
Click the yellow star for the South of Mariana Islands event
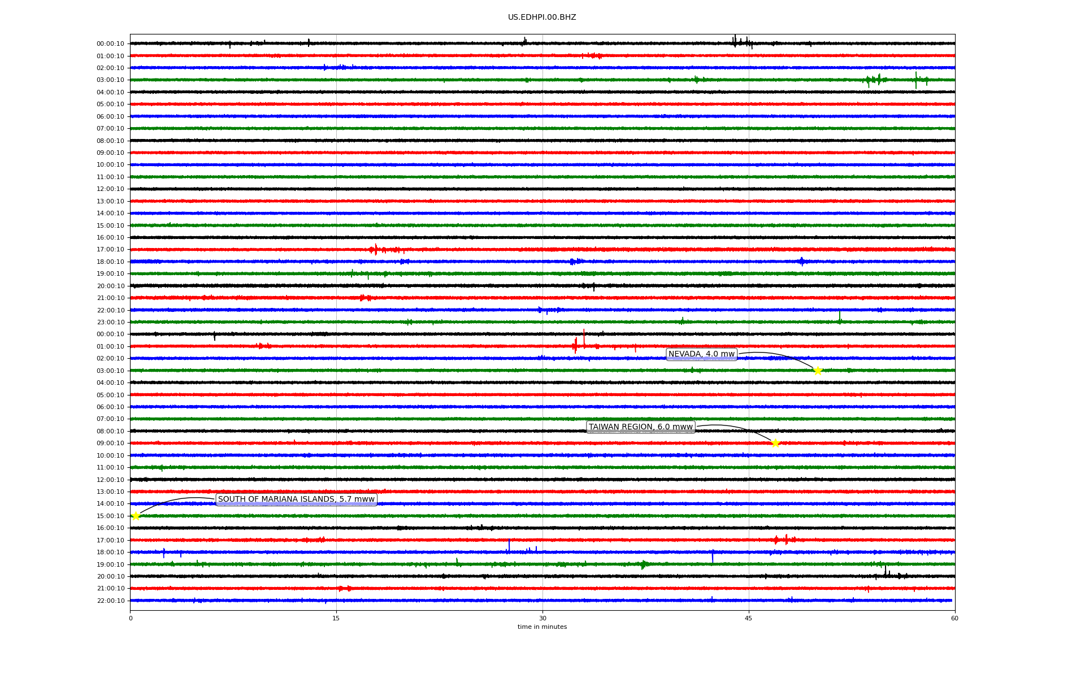[x=136, y=516]
